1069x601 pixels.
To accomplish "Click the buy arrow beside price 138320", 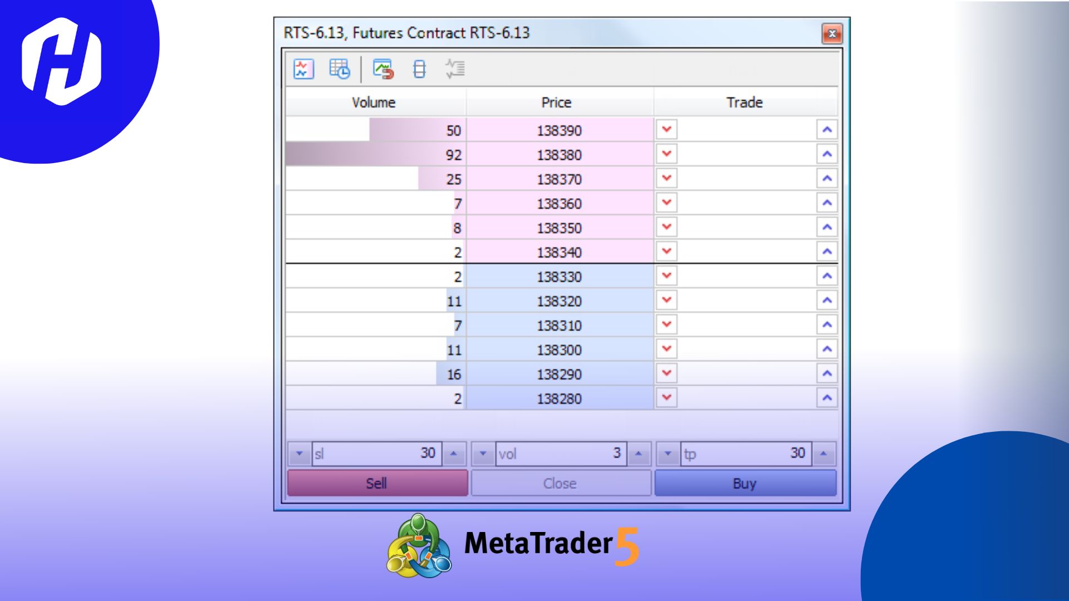I will tap(826, 300).
